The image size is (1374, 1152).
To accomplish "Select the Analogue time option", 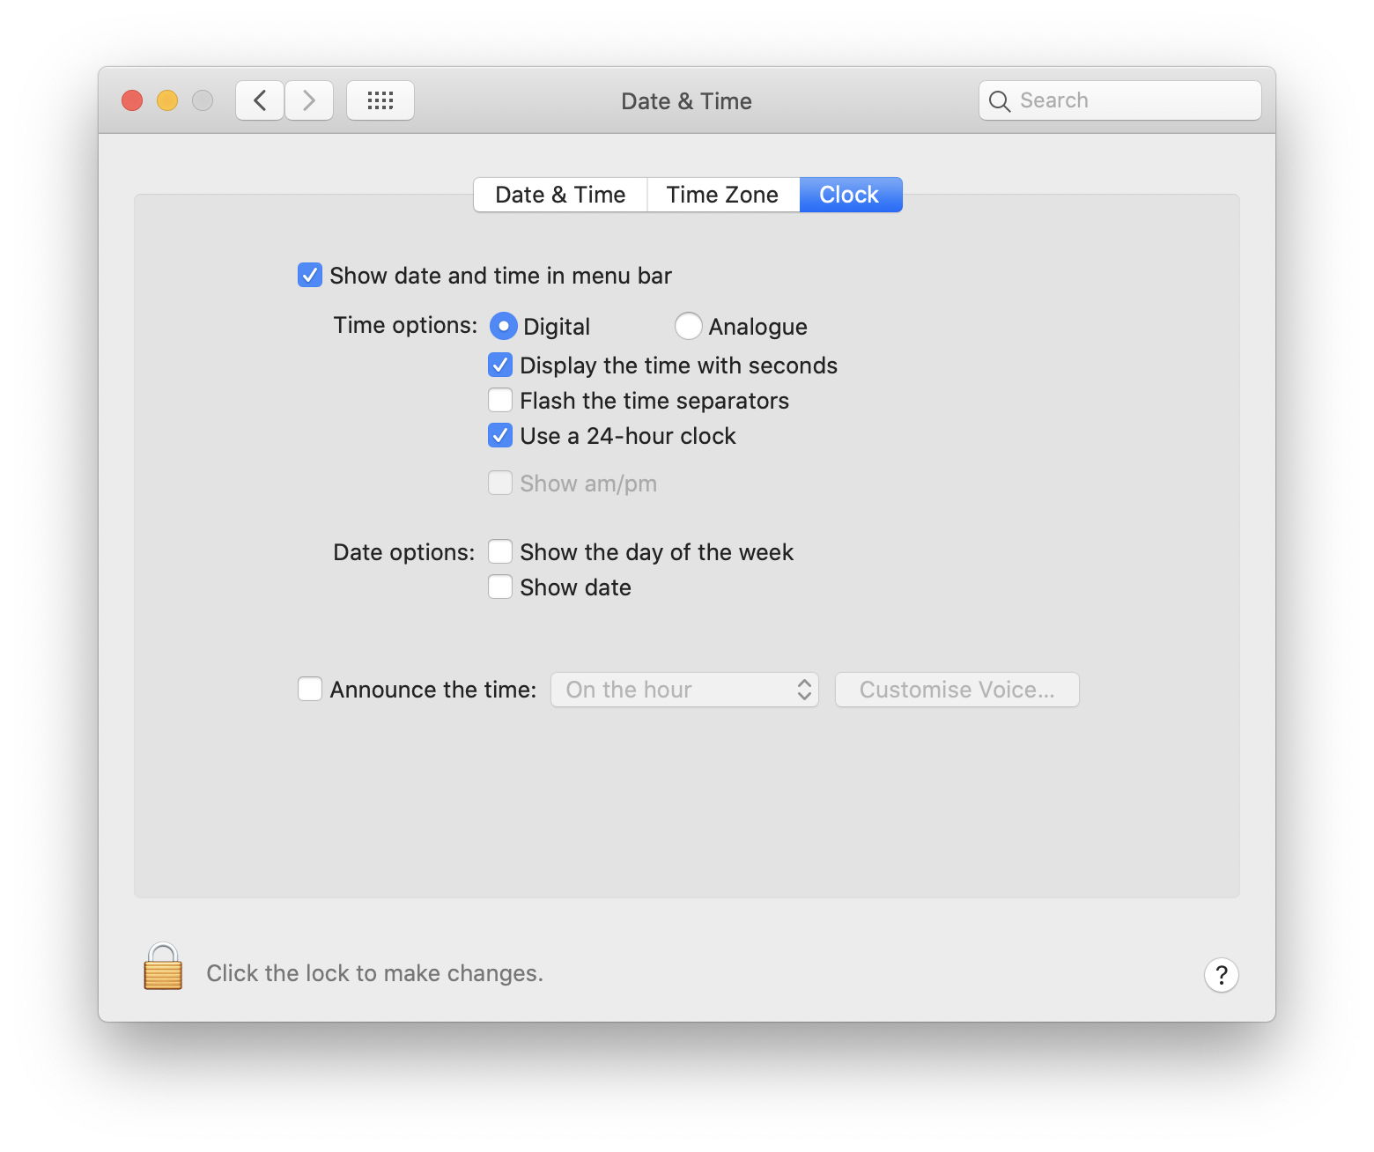I will click(688, 326).
